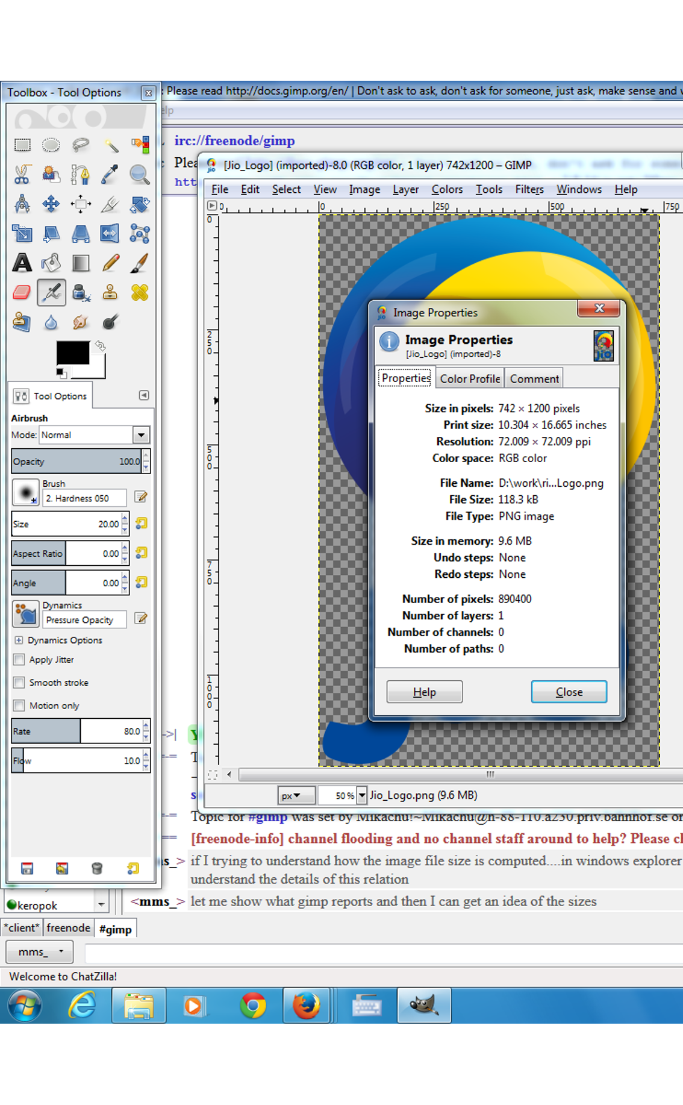Increase the Aspect Ratio stepper
The width and height of the screenshot is (683, 1105).
125,548
